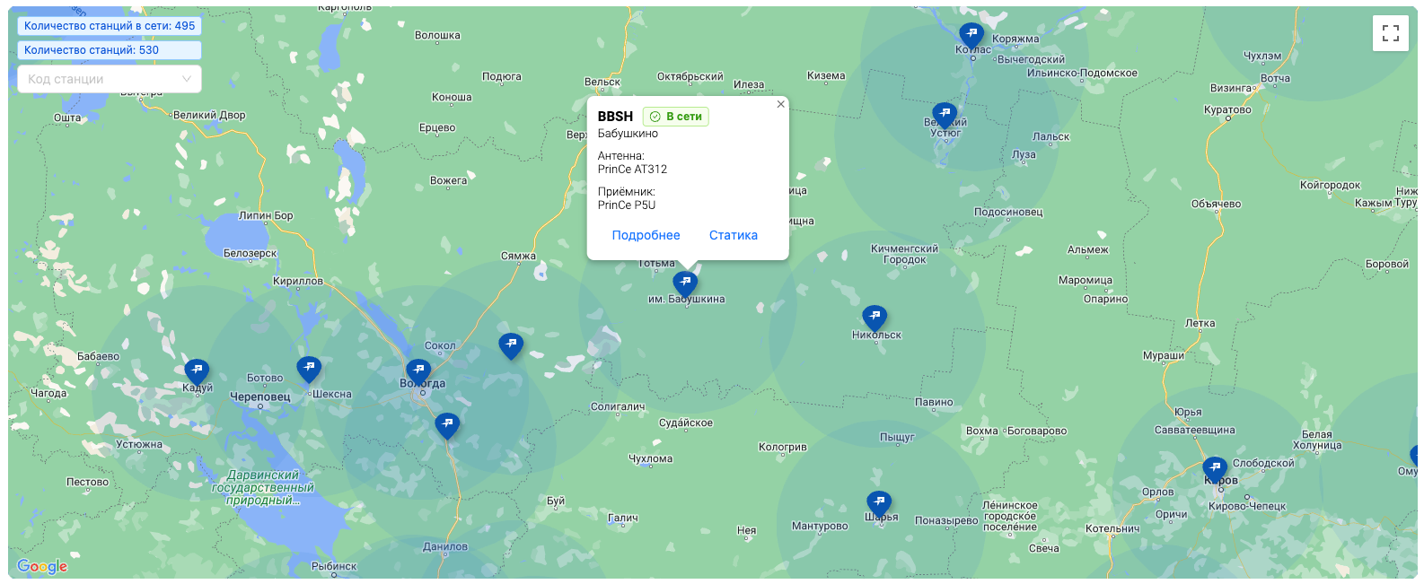Viewport: 1424px width, 584px height.
Task: Click the station pin south of Вологда
Action: [x=447, y=425]
